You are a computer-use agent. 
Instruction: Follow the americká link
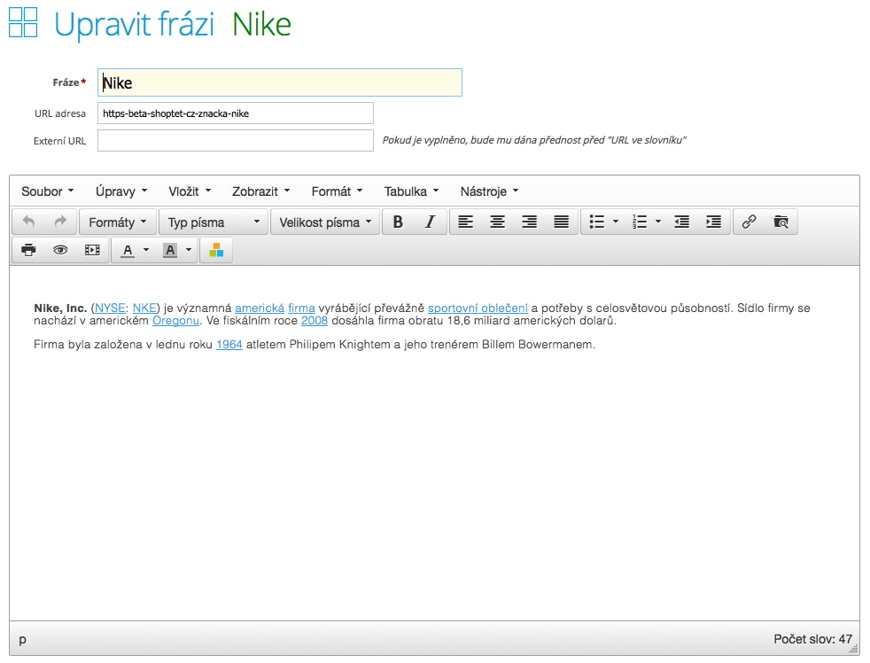click(x=260, y=308)
